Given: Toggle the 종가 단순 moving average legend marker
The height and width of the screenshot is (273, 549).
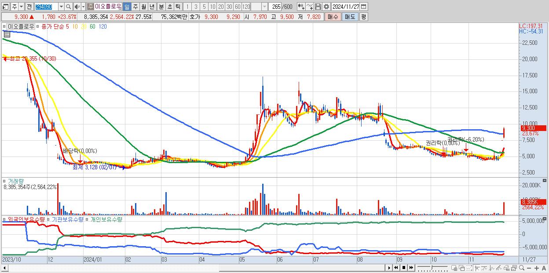Looking at the screenshot, I should (39, 26).
